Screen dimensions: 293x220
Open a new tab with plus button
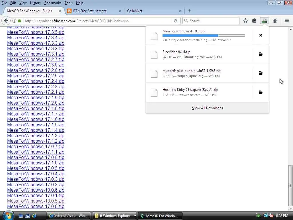tap(190, 11)
